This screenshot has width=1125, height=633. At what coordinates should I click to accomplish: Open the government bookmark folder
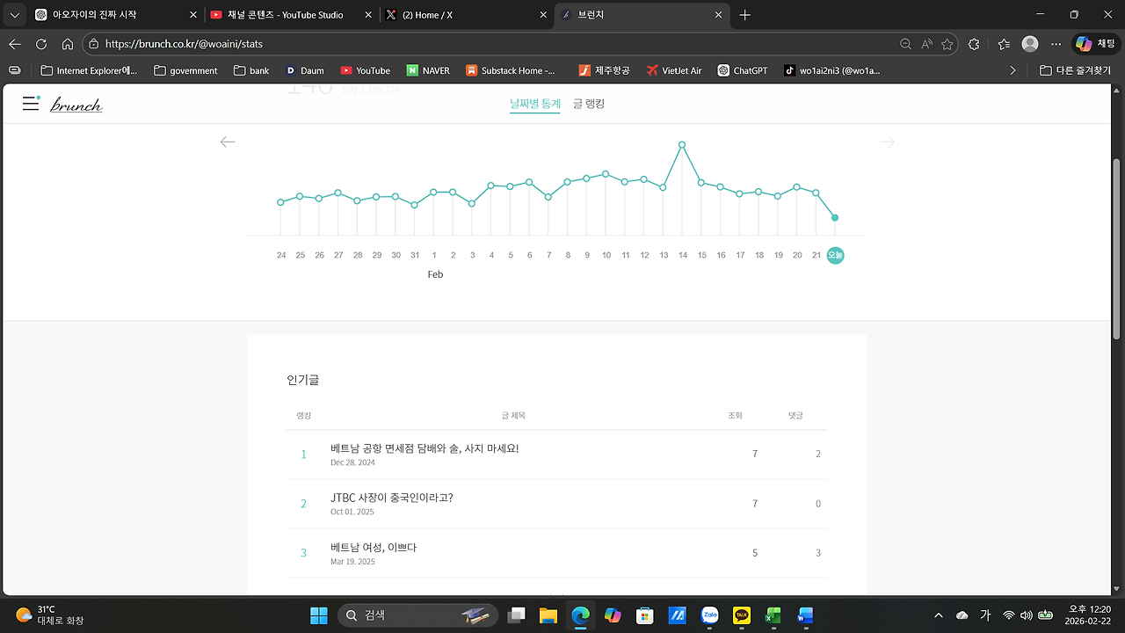click(x=185, y=70)
